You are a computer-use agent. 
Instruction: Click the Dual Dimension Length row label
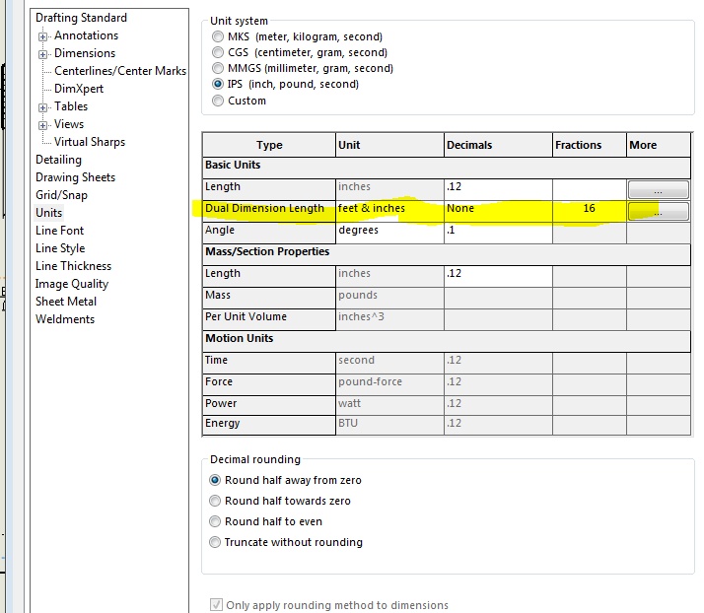pyautogui.click(x=269, y=211)
